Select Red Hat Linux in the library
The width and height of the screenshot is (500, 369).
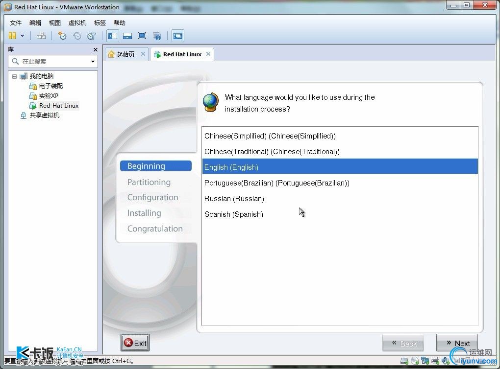59,105
